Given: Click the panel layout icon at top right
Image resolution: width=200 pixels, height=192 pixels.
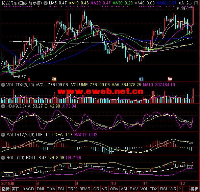Looking at the screenshot, I should click(x=196, y=3).
